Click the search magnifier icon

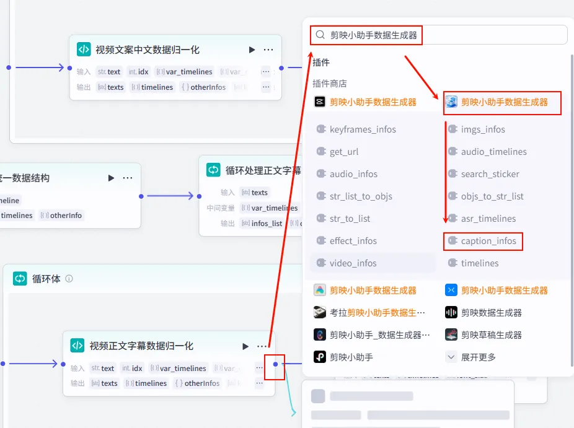(x=320, y=35)
